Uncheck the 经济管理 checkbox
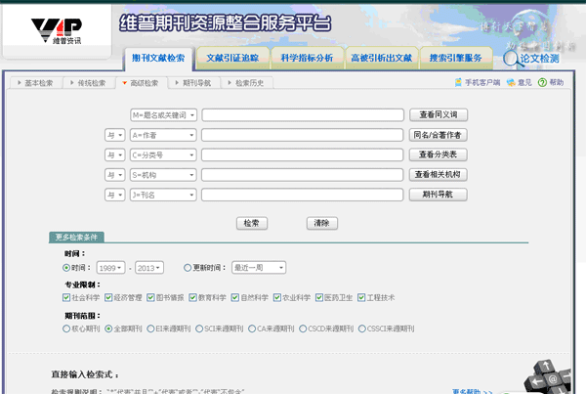Viewport: 586px width, 394px height. tap(108, 298)
